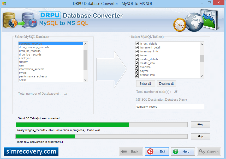The width and height of the screenshot is (226, 159).
Task: Click the red Exit icon
Action: click(150, 151)
